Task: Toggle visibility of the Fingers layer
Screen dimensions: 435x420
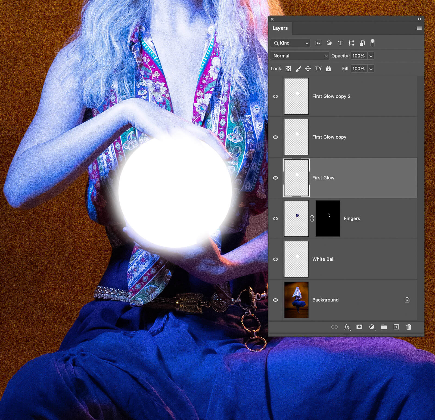Action: pos(275,219)
